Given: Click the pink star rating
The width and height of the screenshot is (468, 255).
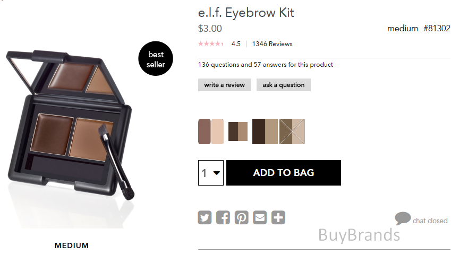Looking at the screenshot, I should tap(211, 44).
